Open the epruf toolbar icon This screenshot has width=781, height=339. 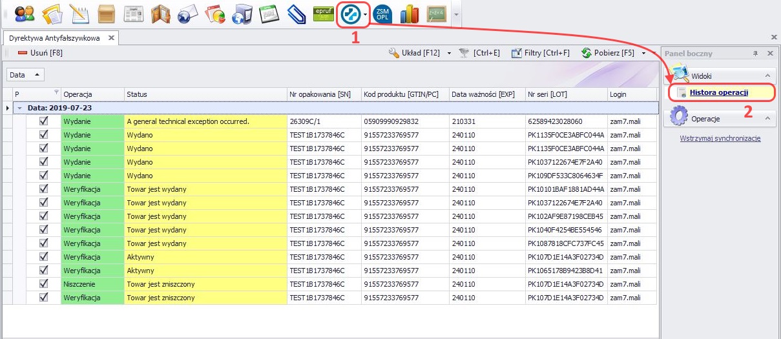click(x=322, y=14)
